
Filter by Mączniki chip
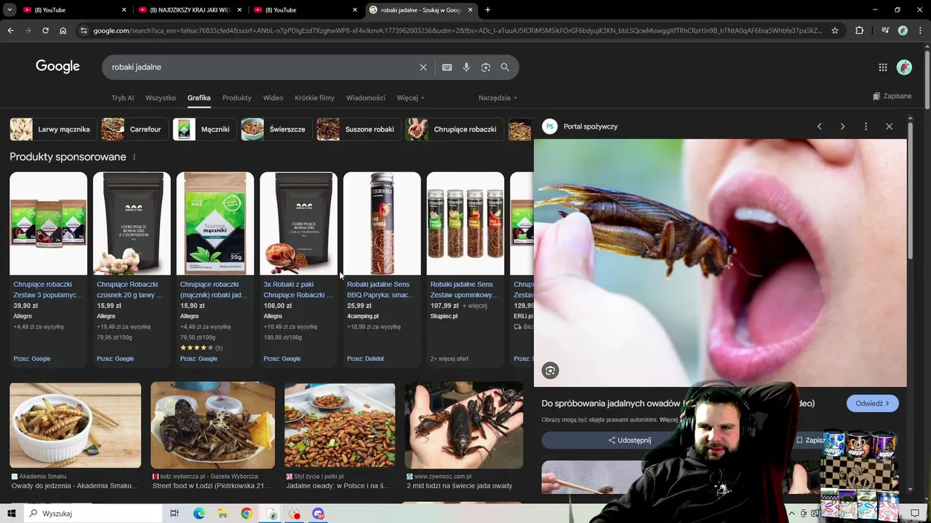[204, 129]
